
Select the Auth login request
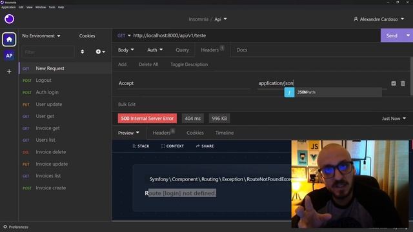(x=65, y=92)
